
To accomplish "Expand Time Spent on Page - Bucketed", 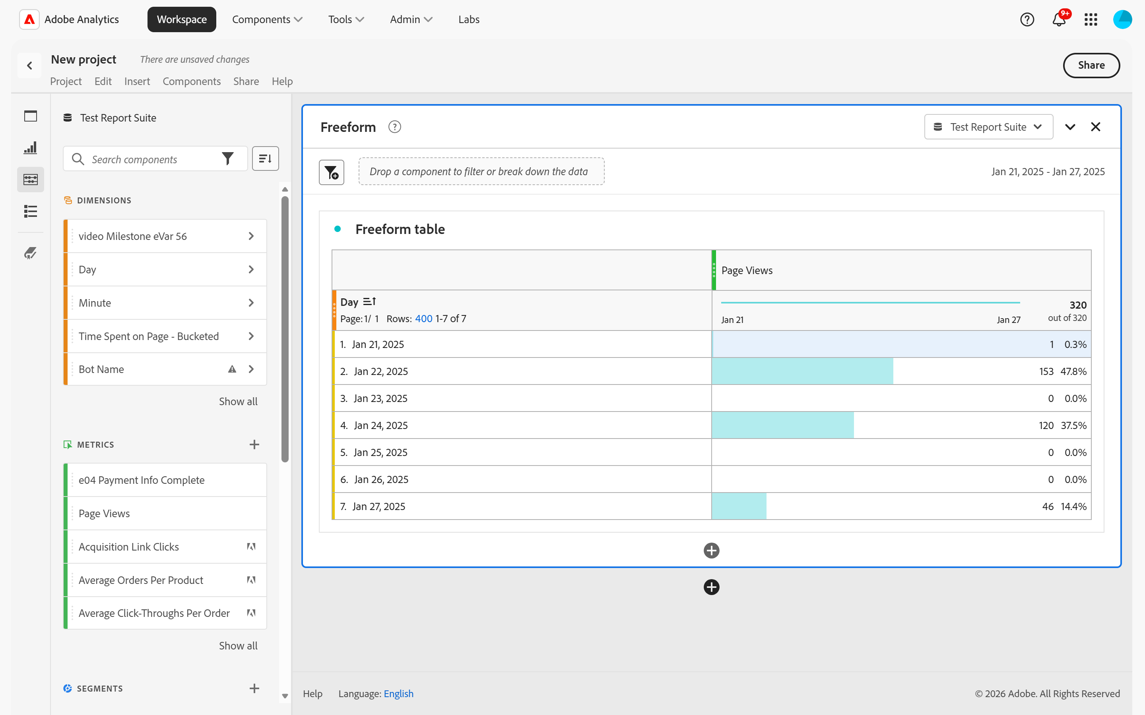I will point(251,336).
